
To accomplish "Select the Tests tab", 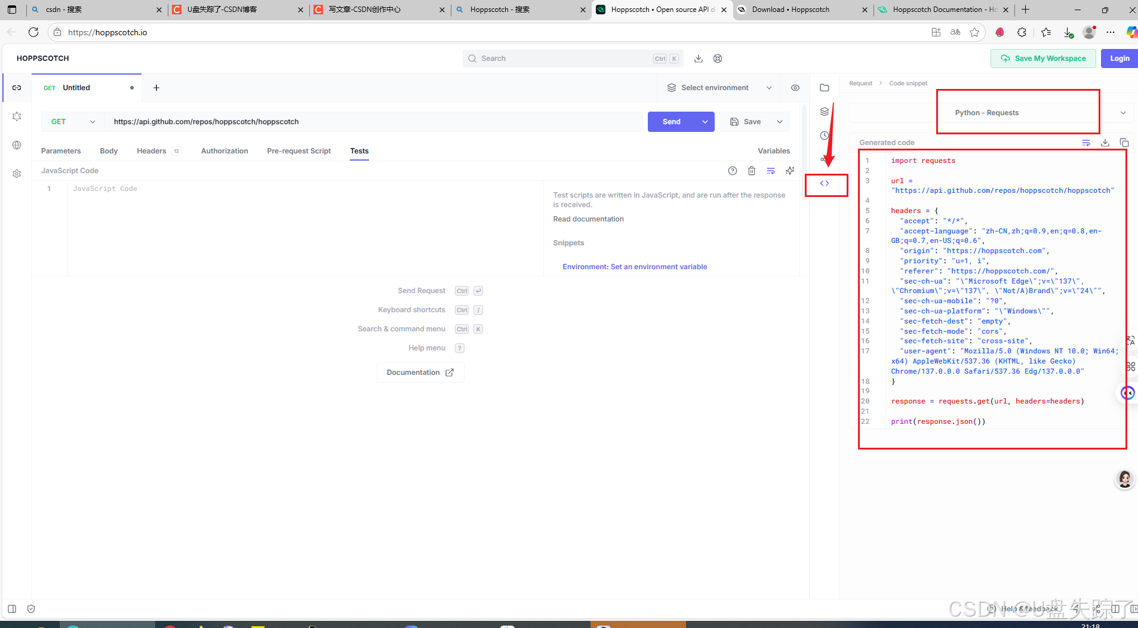I will point(359,151).
